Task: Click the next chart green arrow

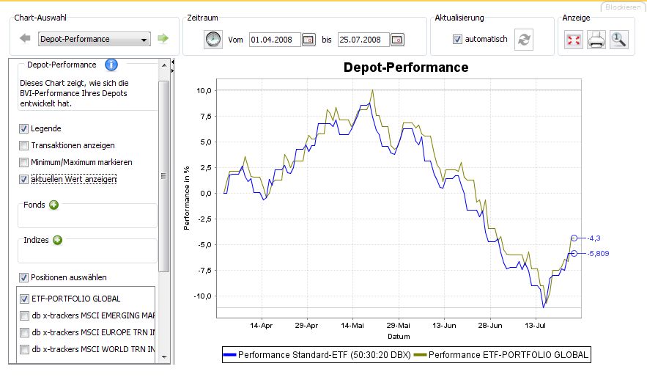Action: coord(163,39)
